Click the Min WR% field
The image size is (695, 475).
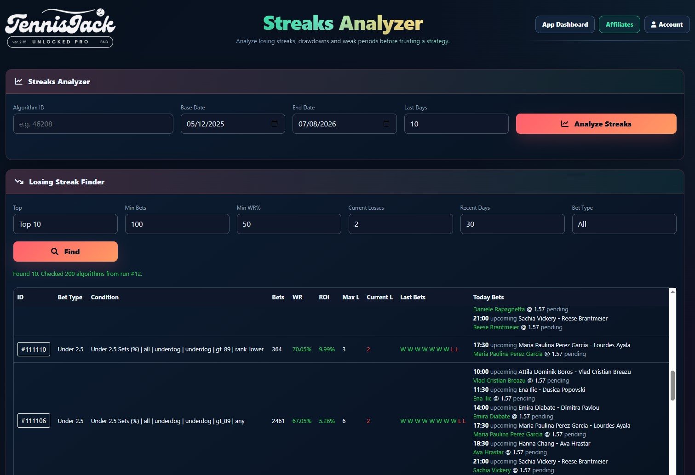pos(289,224)
